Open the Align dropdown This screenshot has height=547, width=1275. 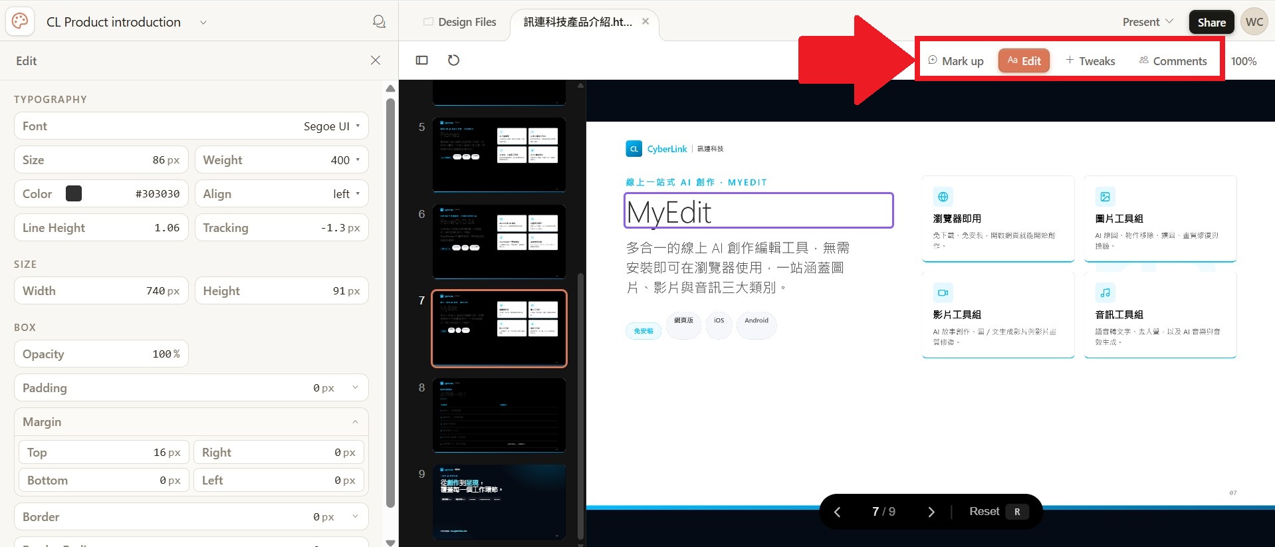click(282, 194)
